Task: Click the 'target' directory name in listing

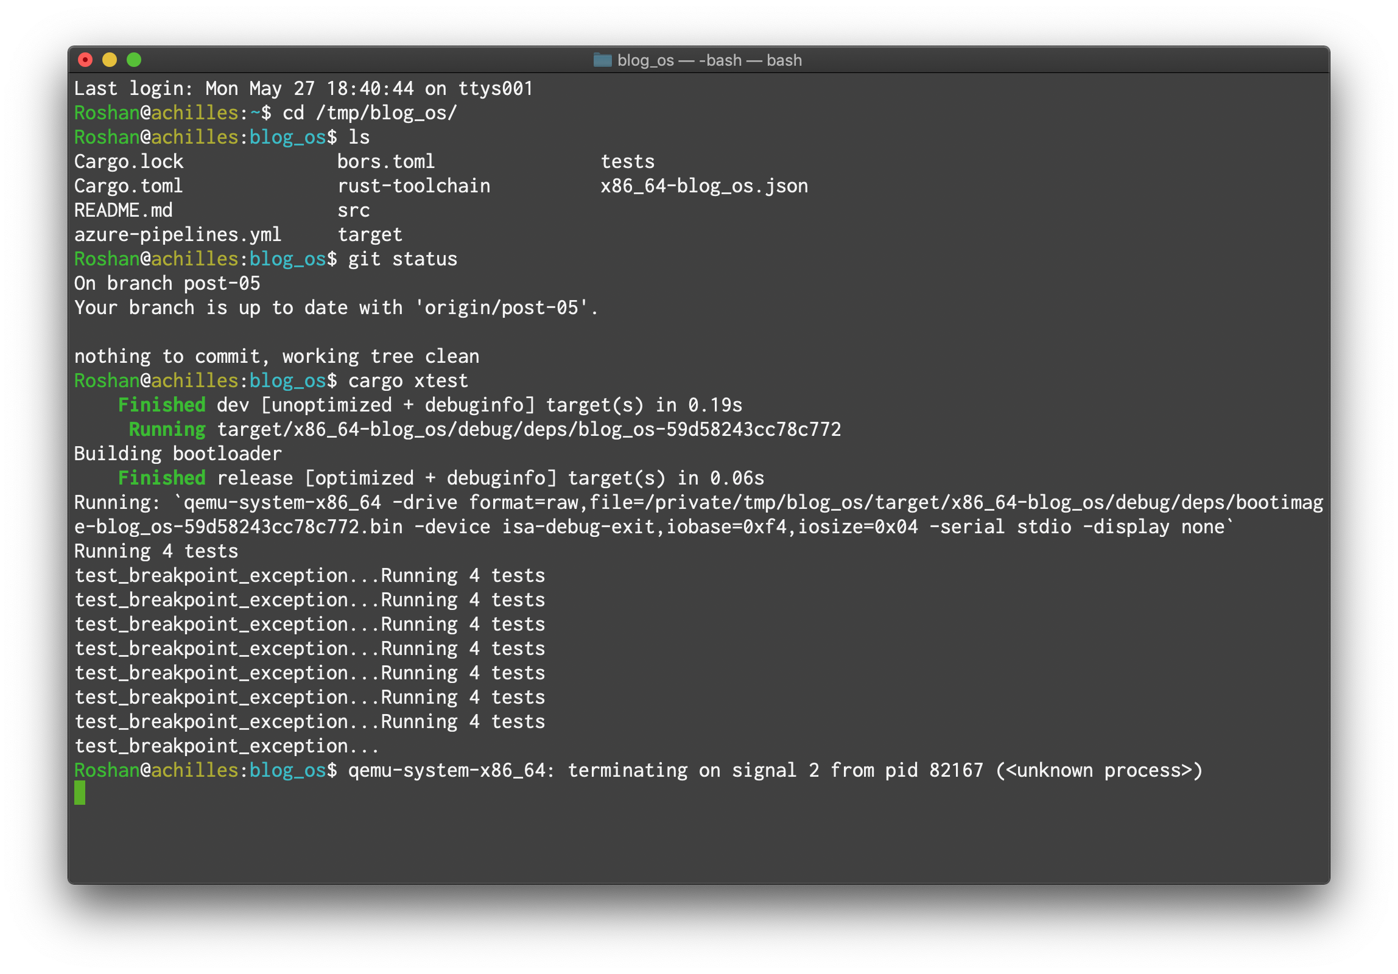Action: 370,234
